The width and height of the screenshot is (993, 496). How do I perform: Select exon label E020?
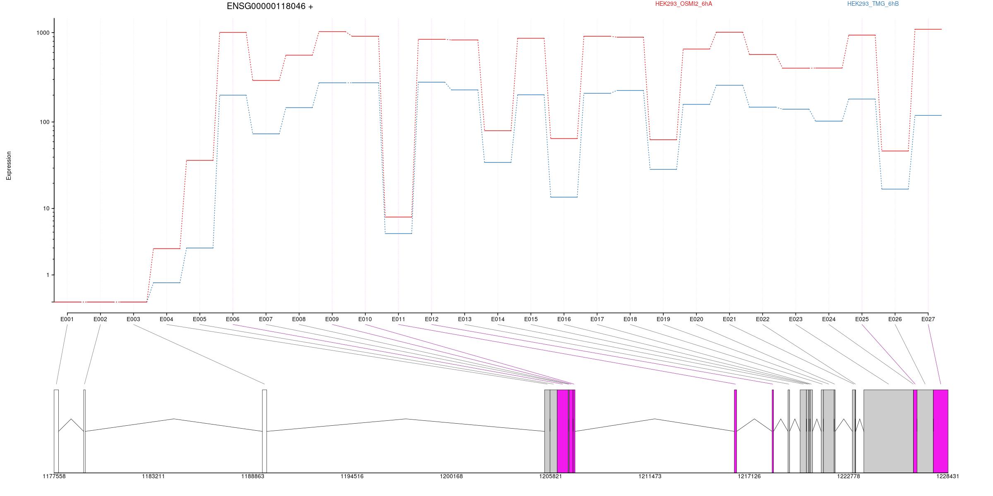696,319
